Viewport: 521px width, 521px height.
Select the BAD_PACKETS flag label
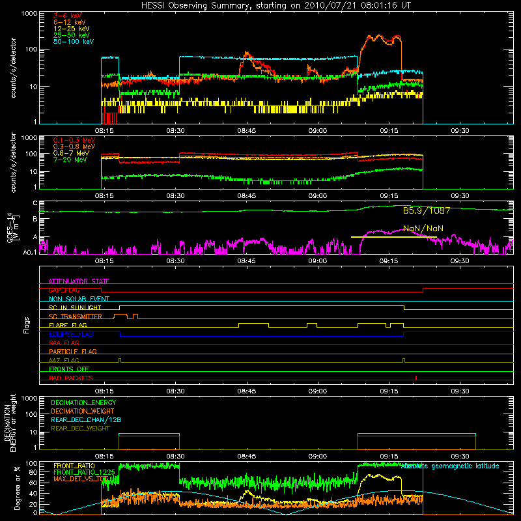pyautogui.click(x=71, y=378)
